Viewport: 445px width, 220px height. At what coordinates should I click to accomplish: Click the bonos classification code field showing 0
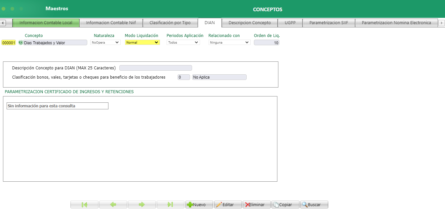(184, 77)
